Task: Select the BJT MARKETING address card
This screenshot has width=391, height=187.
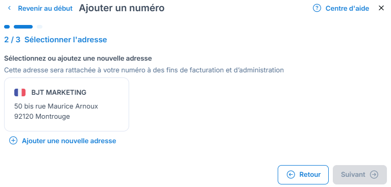Action: pos(66,104)
